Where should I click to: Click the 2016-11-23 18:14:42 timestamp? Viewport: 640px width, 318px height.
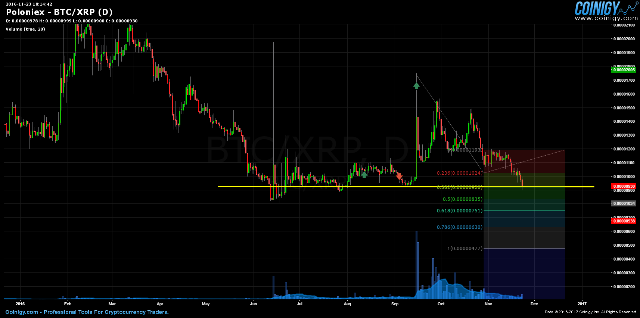pos(29,4)
